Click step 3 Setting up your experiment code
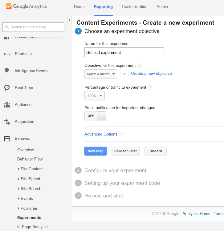The width and height of the screenshot is (224, 231). (122, 183)
